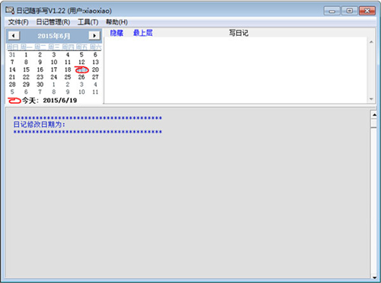Close the 日记随手写 window
Viewport: 381px width, 283px height.
tap(367, 11)
